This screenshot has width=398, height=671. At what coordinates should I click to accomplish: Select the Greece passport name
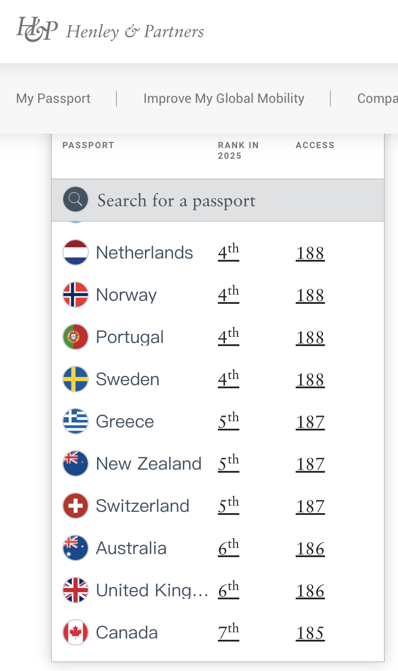click(125, 422)
